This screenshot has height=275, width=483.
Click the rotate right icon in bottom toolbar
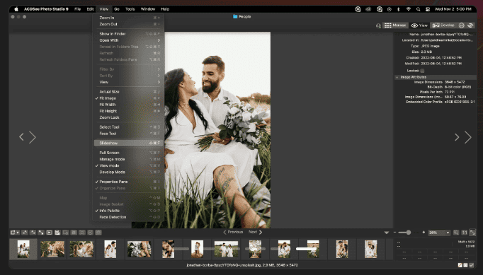click(33, 233)
